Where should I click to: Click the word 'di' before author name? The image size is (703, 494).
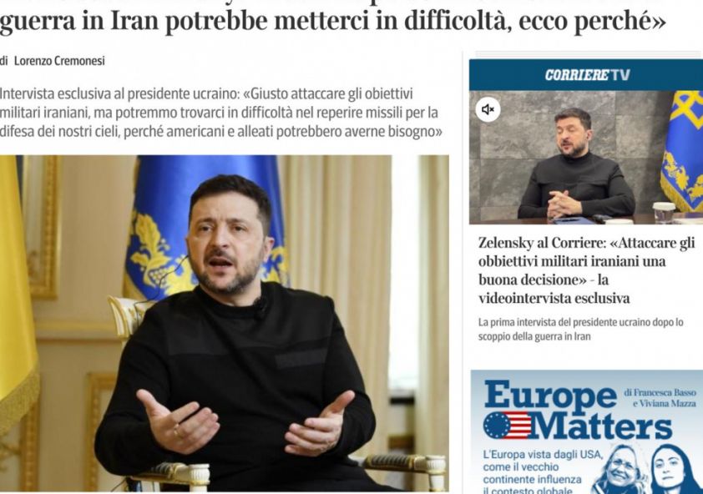tap(4, 61)
